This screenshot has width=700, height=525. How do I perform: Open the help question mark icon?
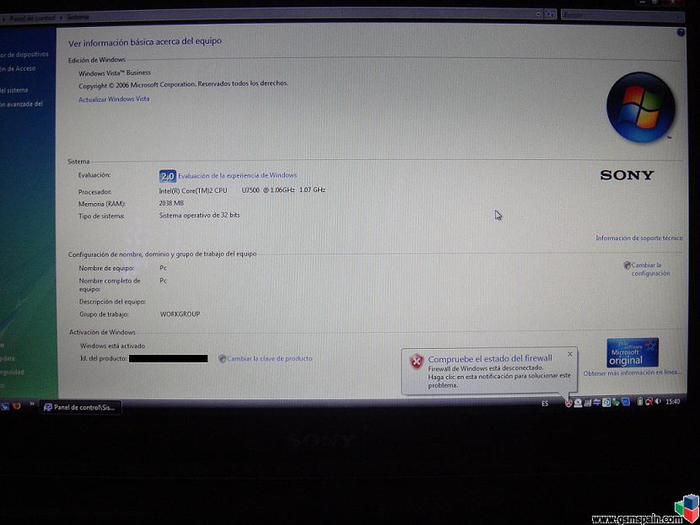click(681, 32)
